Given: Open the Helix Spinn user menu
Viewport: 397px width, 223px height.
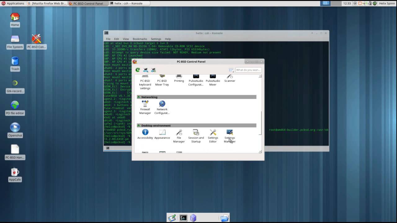Looking at the screenshot, I should click(386, 3).
